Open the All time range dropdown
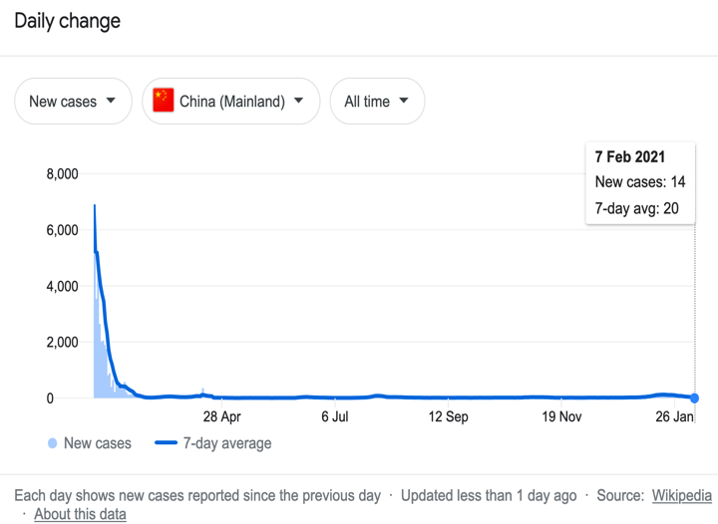 point(377,101)
